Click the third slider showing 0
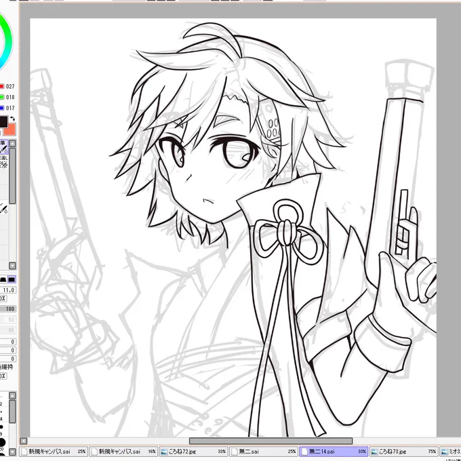The width and height of the screenshot is (461, 461). tap(8, 359)
